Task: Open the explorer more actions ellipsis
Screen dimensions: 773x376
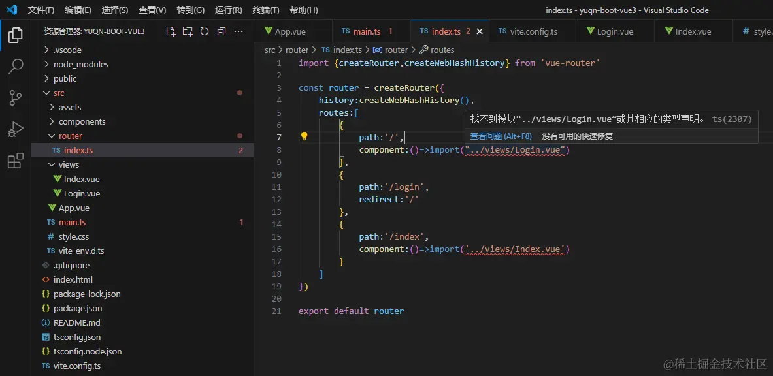Action: coord(238,31)
